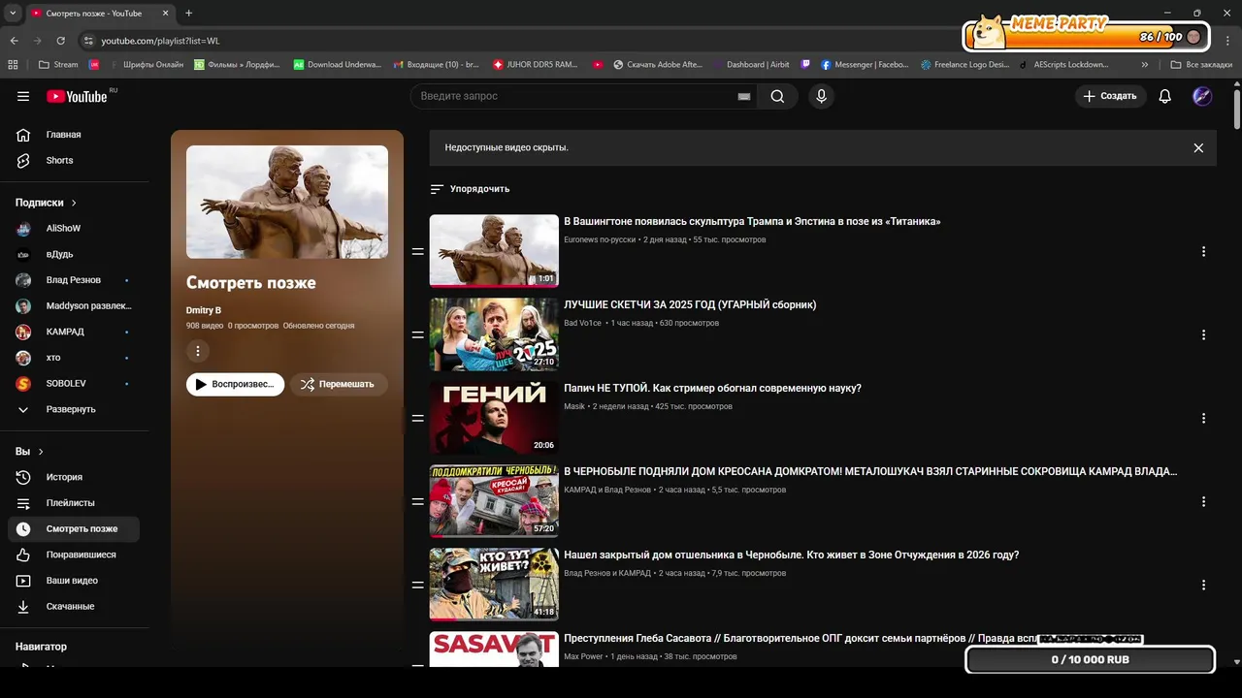This screenshot has width=1242, height=698.
Task: Grab reorder handle of Папич НЕ ТУПОЙ video
Action: point(417,418)
